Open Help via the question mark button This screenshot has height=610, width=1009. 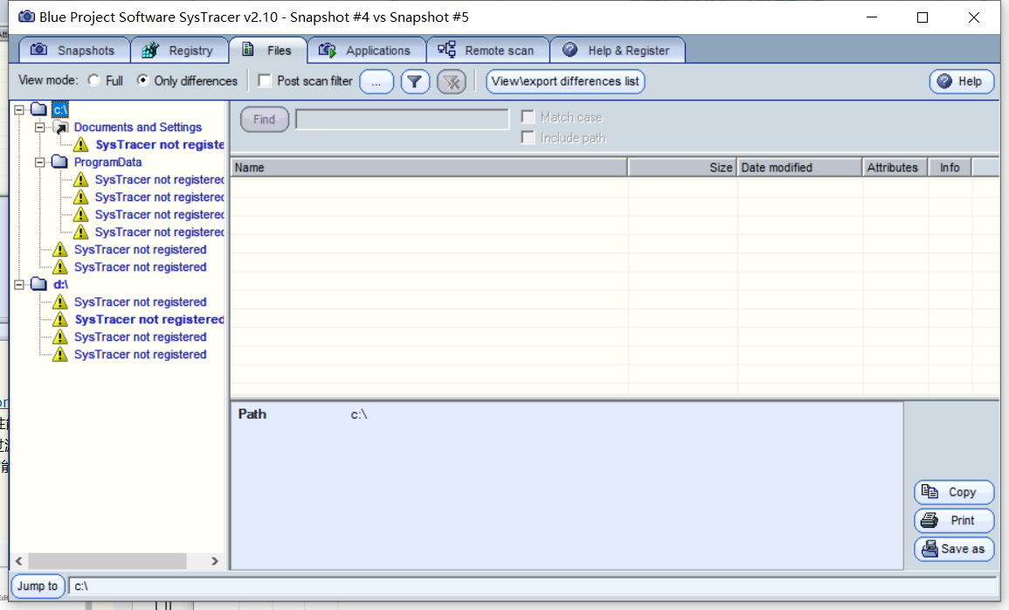coord(961,82)
